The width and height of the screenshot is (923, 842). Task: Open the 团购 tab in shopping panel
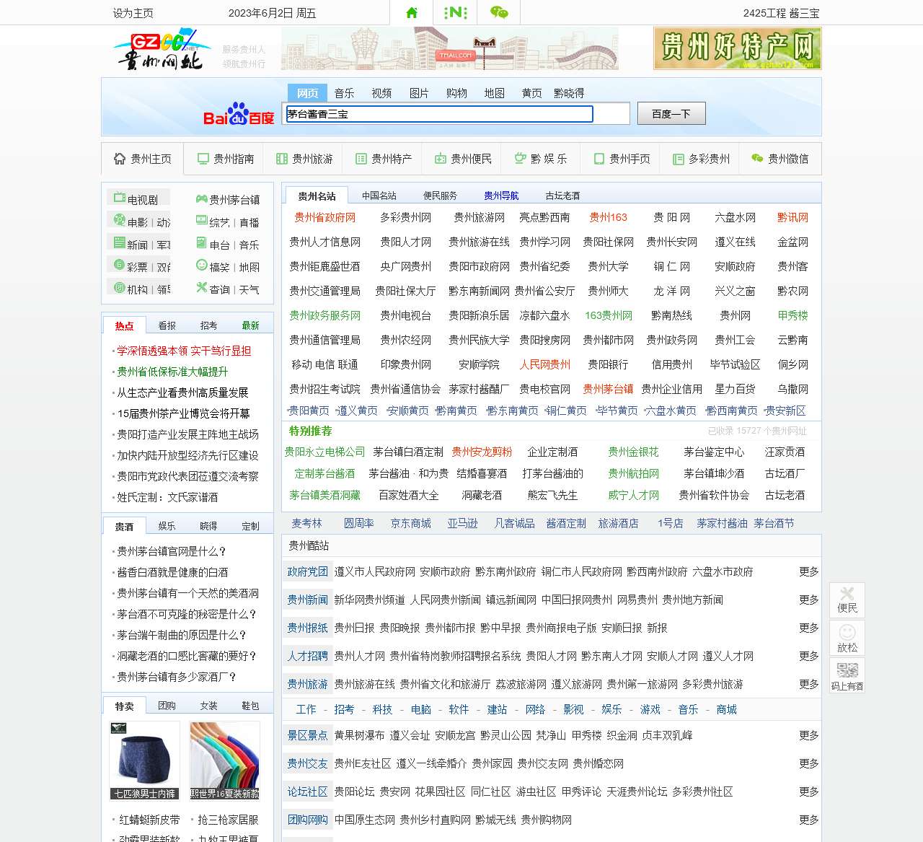(x=167, y=706)
